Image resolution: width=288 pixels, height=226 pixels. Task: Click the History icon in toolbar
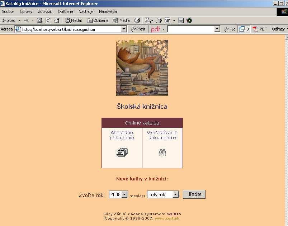(137, 20)
